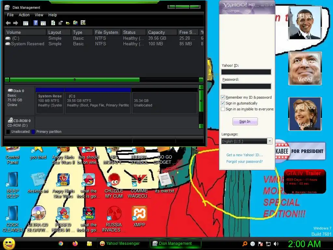Switch to Yahoo! Messenger taskbar button
This screenshot has height=250, width=333.
pyautogui.click(x=123, y=243)
